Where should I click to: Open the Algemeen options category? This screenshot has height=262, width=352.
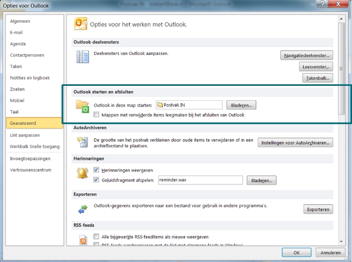pos(35,21)
